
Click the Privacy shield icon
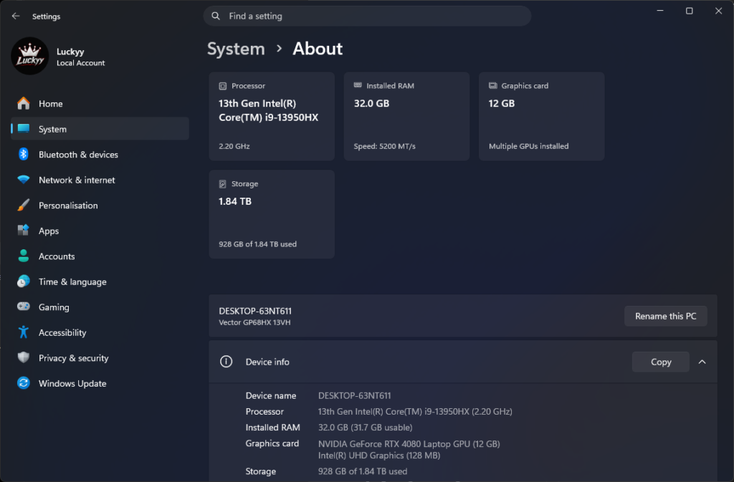(24, 357)
